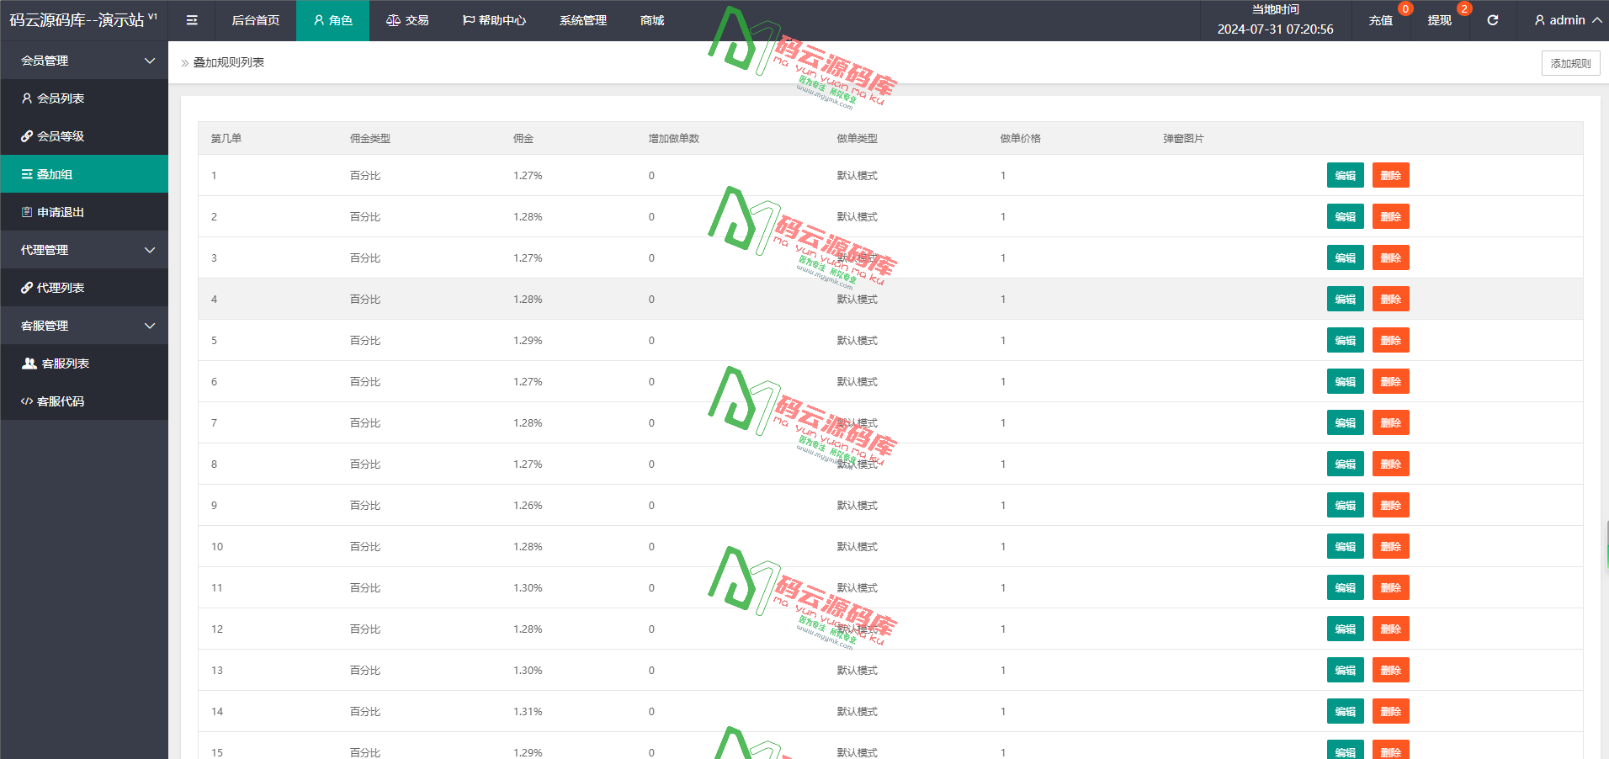
Task: Open 系统管理 top menu
Action: click(582, 20)
